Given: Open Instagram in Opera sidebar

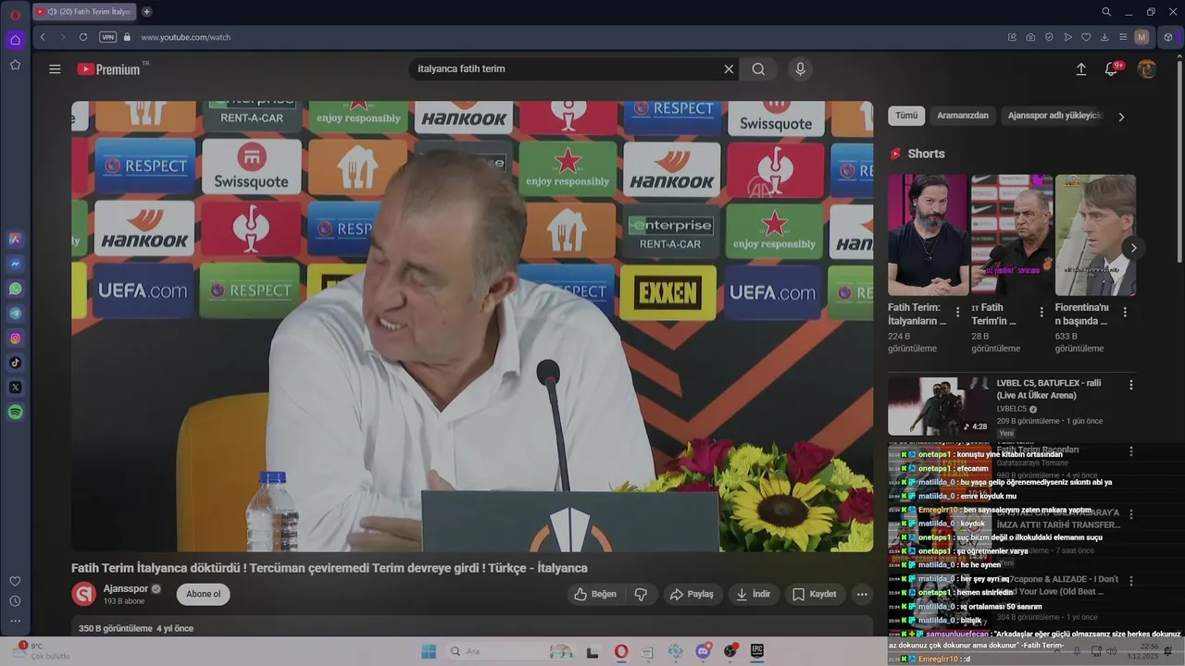Looking at the screenshot, I should (15, 339).
